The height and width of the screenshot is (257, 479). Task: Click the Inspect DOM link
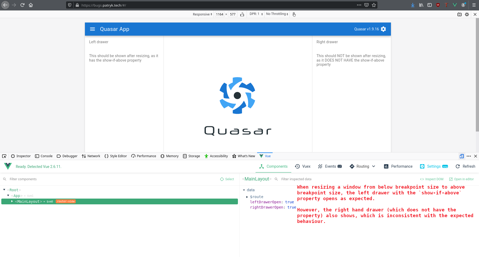431,179
